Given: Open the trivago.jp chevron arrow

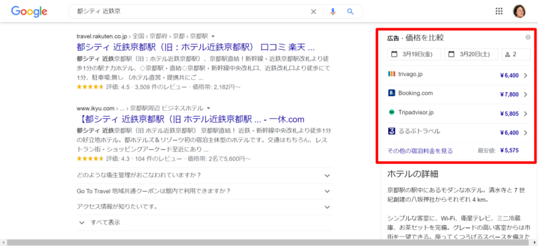Looking at the screenshot, I should pos(525,75).
